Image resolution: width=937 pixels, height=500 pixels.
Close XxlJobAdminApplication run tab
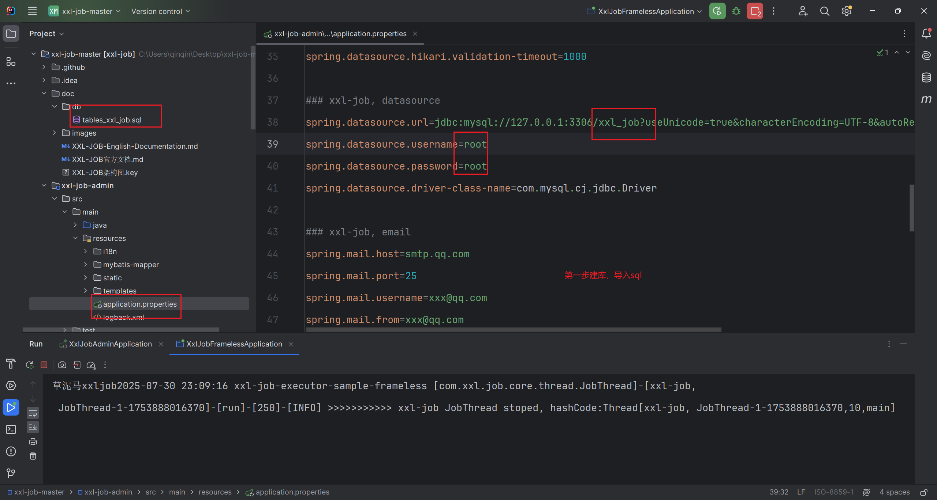pos(161,344)
